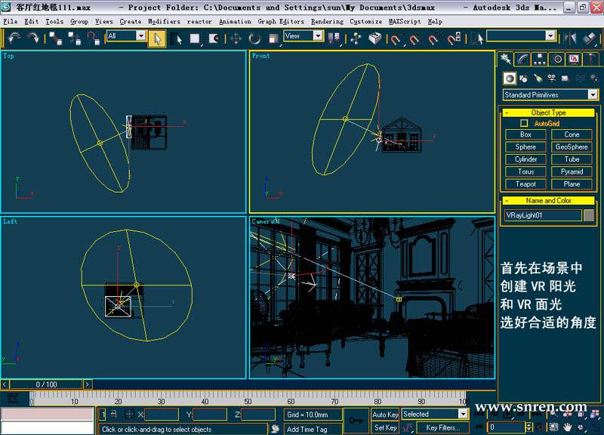Toggle the Snaps magnet button

(394, 39)
